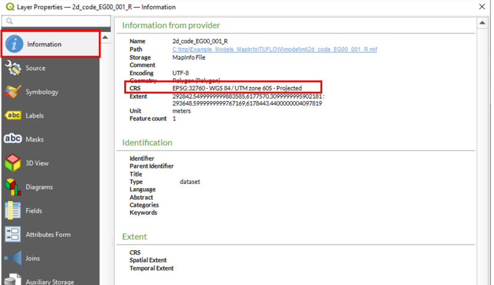This screenshot has width=494, height=285.
Task: Open the Source settings icon
Action: 13,68
